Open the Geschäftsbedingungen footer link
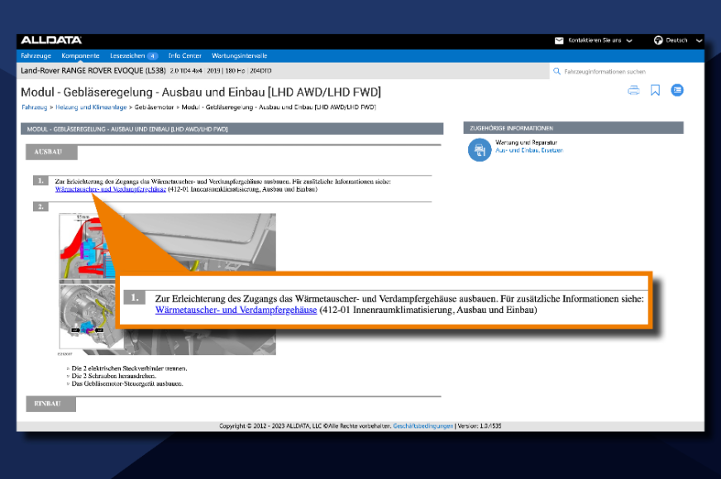 click(x=423, y=426)
